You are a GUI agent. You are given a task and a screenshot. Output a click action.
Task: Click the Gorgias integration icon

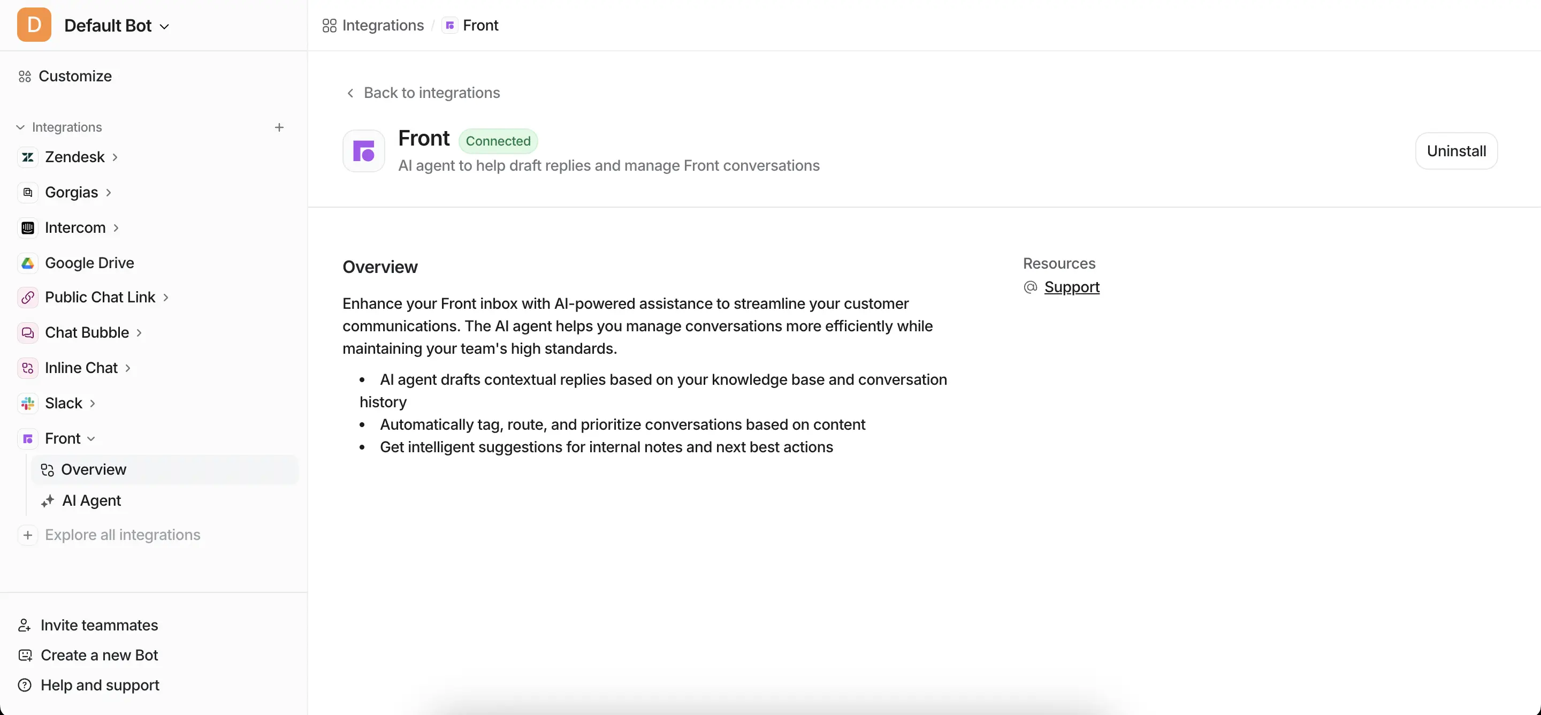pyautogui.click(x=27, y=192)
